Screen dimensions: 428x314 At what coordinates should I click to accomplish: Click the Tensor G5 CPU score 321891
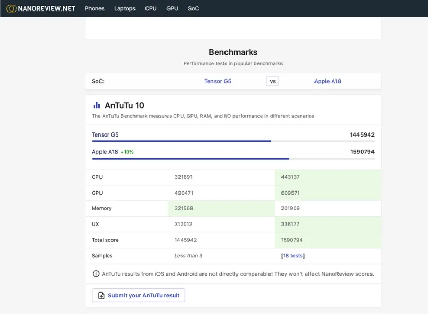tap(184, 177)
